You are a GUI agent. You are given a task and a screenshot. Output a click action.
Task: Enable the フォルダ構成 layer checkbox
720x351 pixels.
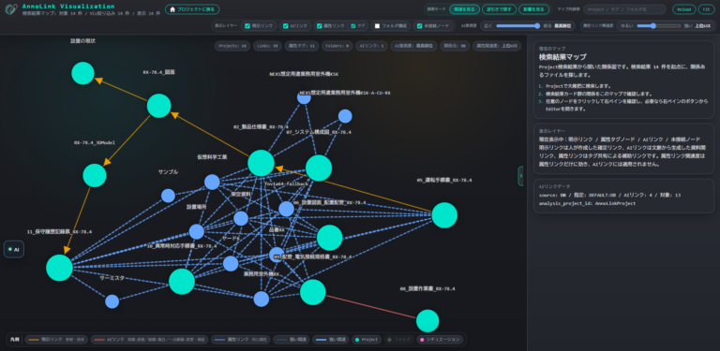[378, 26]
